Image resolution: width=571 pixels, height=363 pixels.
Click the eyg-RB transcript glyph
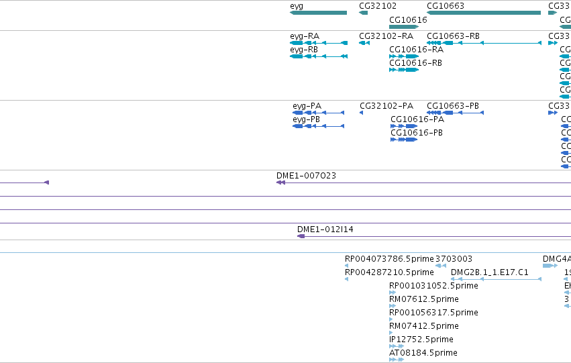coord(319,56)
